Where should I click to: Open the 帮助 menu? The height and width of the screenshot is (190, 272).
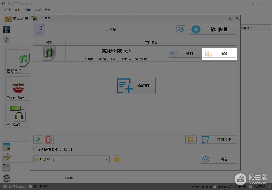coord(48,10)
